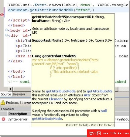This screenshot has width=130, height=137.
Task: Open the Preview tab
Action: pos(19,94)
